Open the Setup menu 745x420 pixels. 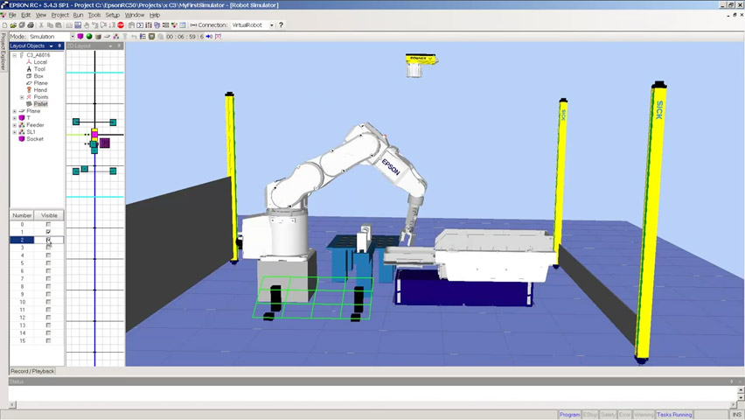[x=113, y=15]
